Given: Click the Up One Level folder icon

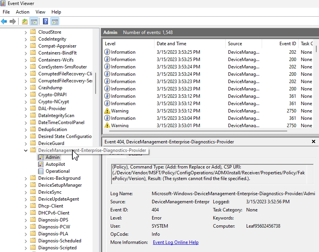Looking at the screenshot, I should click(x=25, y=21).
